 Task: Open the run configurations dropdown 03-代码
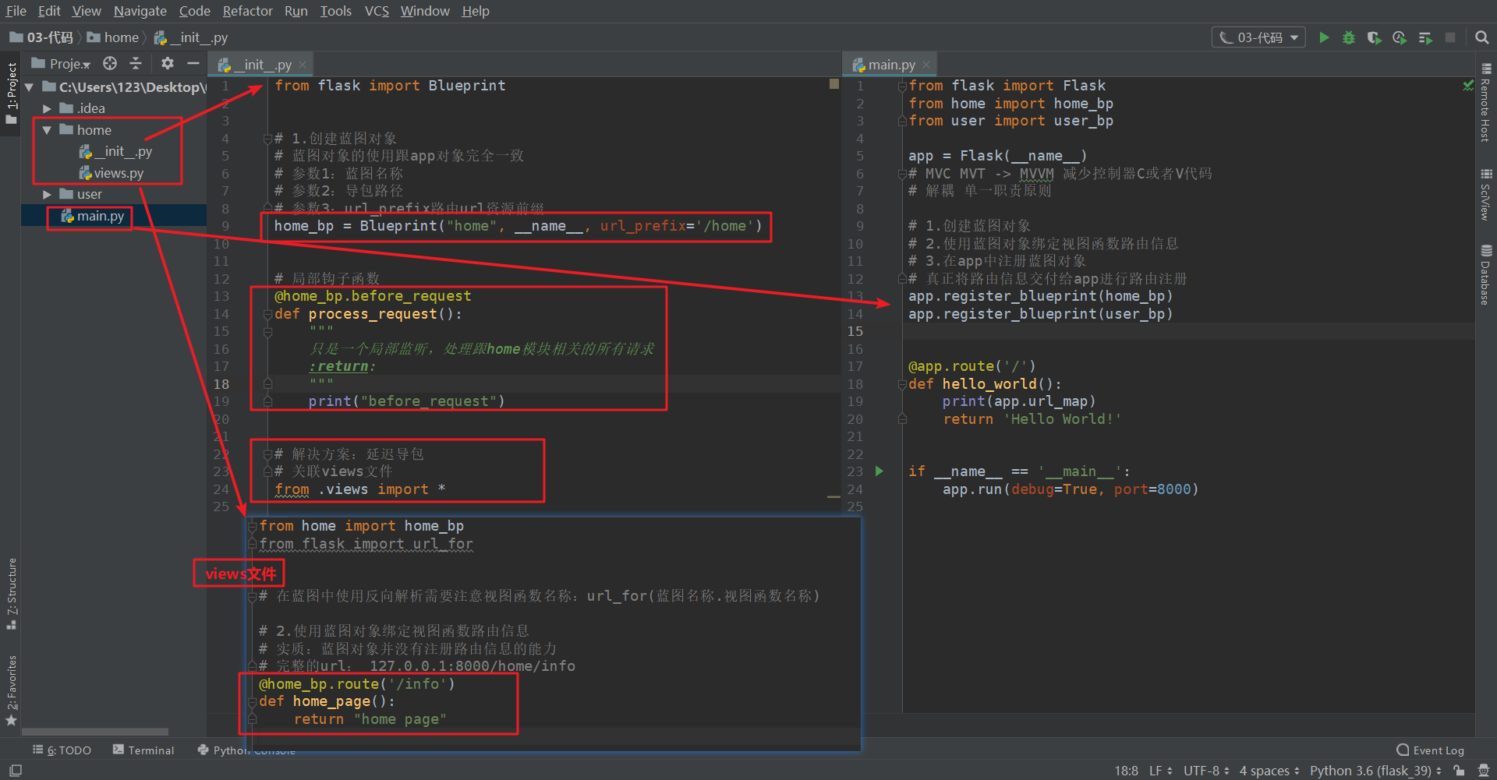[1258, 37]
